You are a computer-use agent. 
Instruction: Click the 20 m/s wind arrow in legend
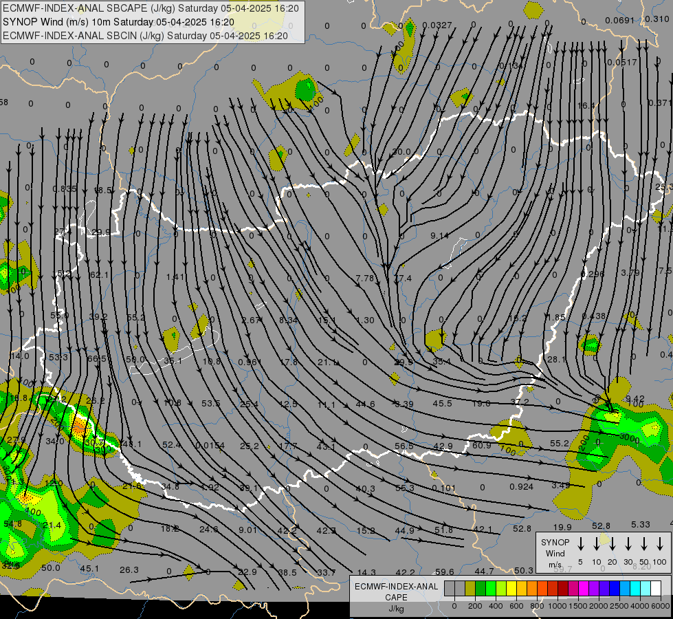coord(612,543)
